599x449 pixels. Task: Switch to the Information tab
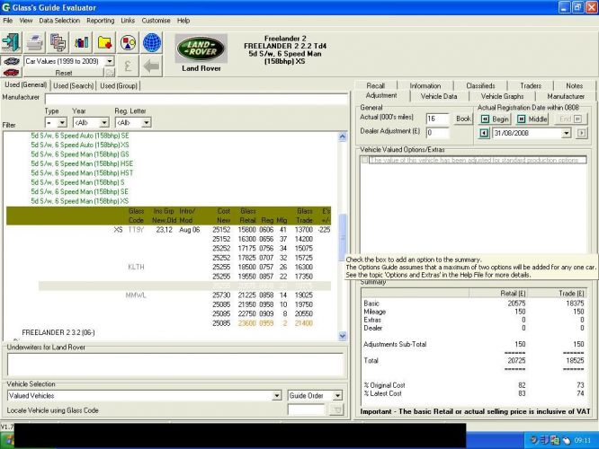(425, 86)
